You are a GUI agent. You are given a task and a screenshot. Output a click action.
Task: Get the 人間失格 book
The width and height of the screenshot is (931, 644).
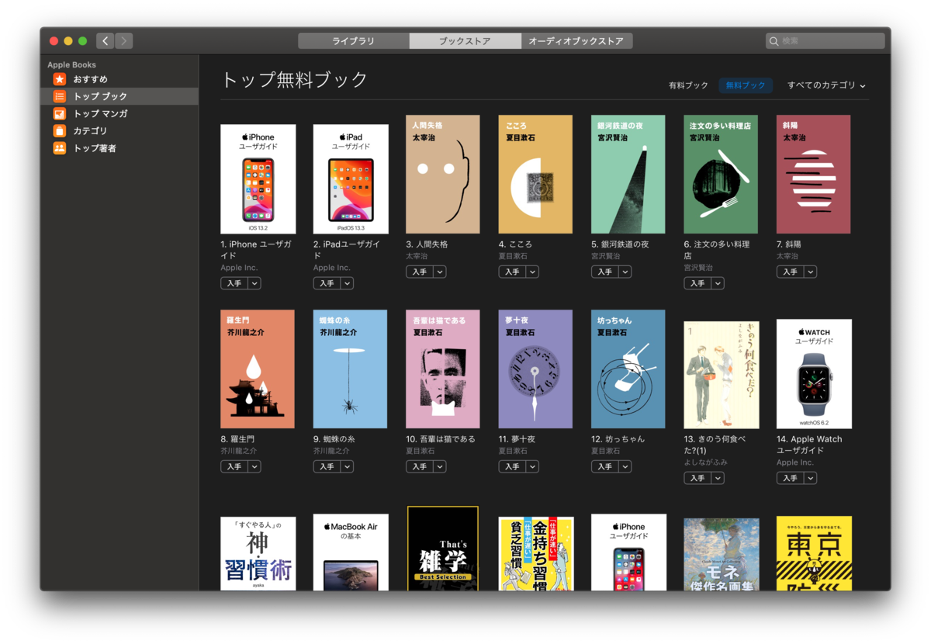pos(419,272)
